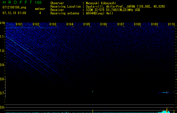
Task: Click the meteor echo near 0105 at 0.7 kHz
Action: point(93,91)
